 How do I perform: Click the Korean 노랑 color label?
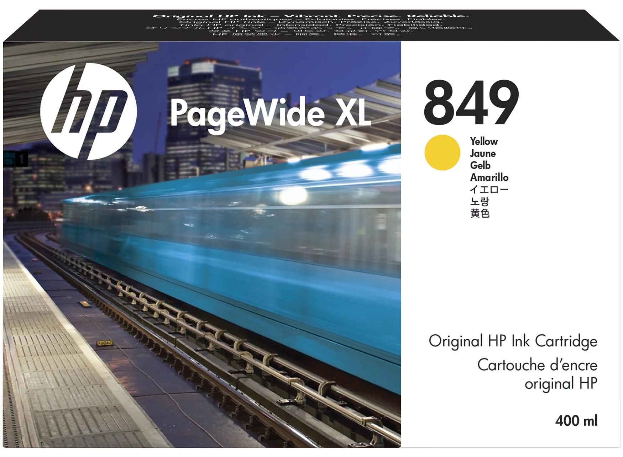point(480,201)
